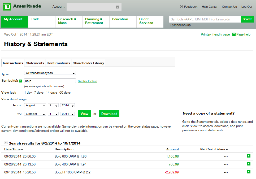Switch to the Confirmations tab

(x=58, y=63)
